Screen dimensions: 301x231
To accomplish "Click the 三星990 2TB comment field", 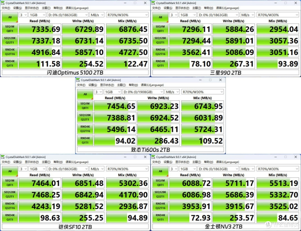I will [x=226, y=73].
